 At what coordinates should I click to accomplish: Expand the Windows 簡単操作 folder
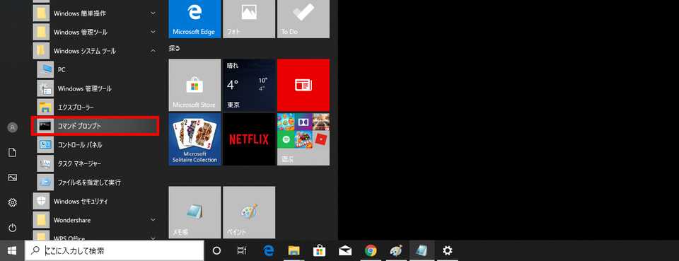click(95, 13)
